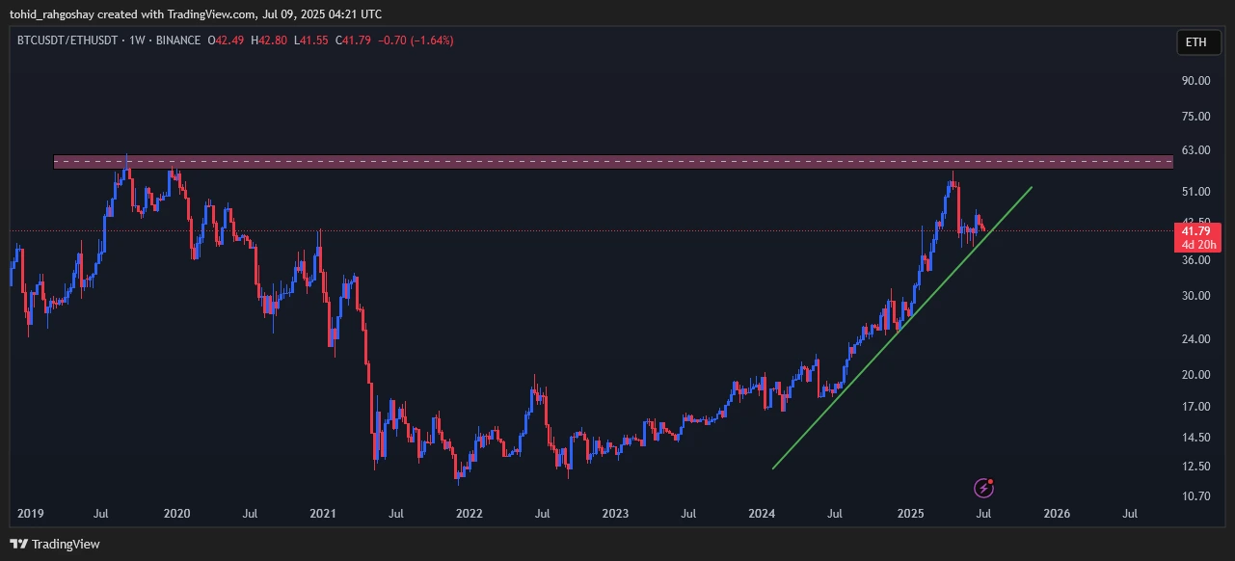
Task: Click the 75.00 price axis label
Action: (x=1196, y=117)
